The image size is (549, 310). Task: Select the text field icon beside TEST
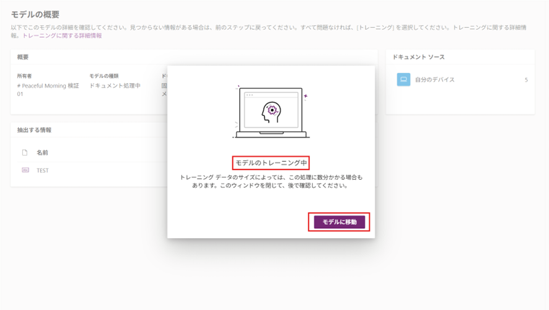point(25,170)
